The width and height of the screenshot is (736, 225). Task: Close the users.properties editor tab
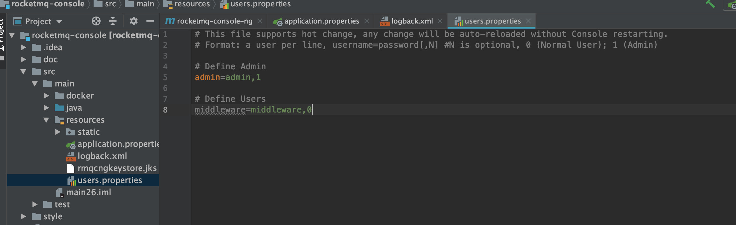[x=528, y=21]
